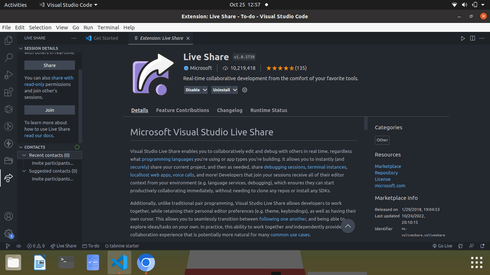Open the Selection menu
490x275 pixels.
pyautogui.click(x=40, y=28)
